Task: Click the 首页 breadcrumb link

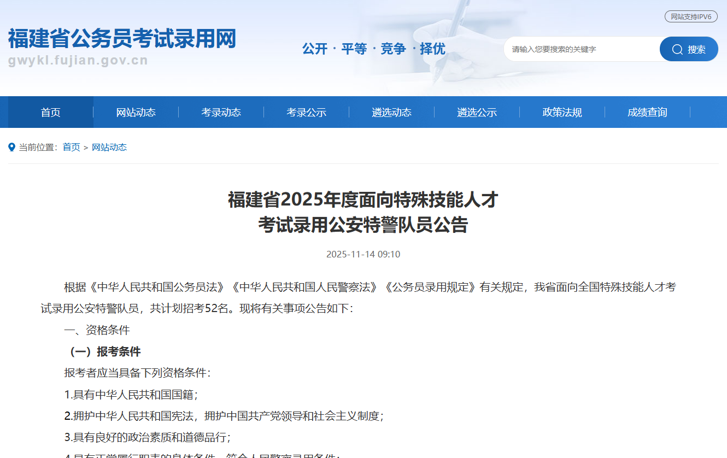Action: tap(71, 146)
